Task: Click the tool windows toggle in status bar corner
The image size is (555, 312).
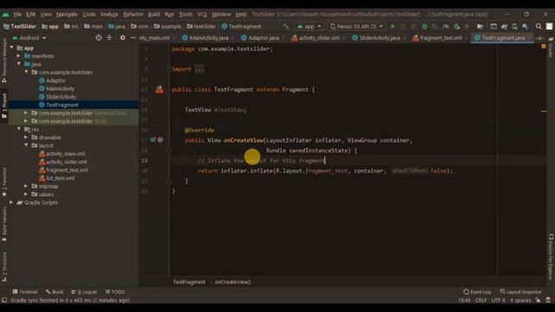Action: pyautogui.click(x=4, y=301)
